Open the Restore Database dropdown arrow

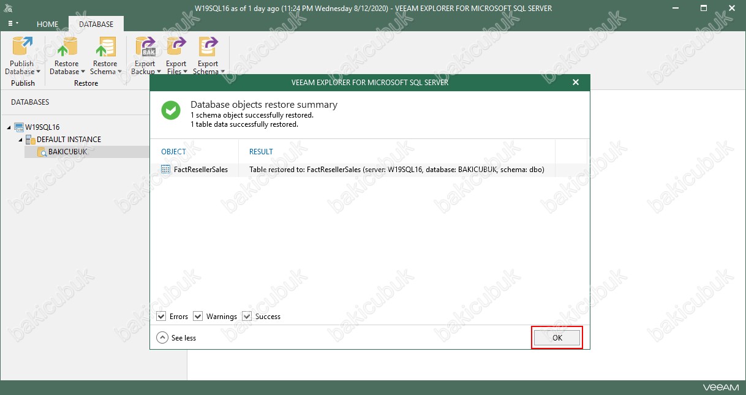click(x=83, y=72)
